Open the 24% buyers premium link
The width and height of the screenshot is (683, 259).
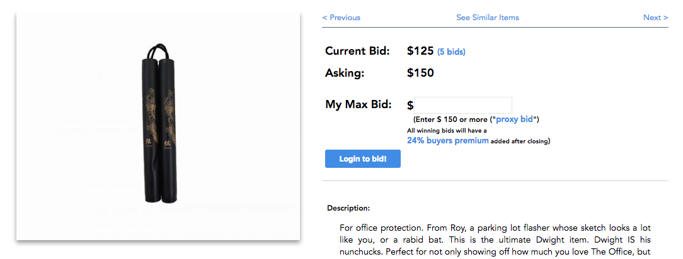click(x=448, y=140)
